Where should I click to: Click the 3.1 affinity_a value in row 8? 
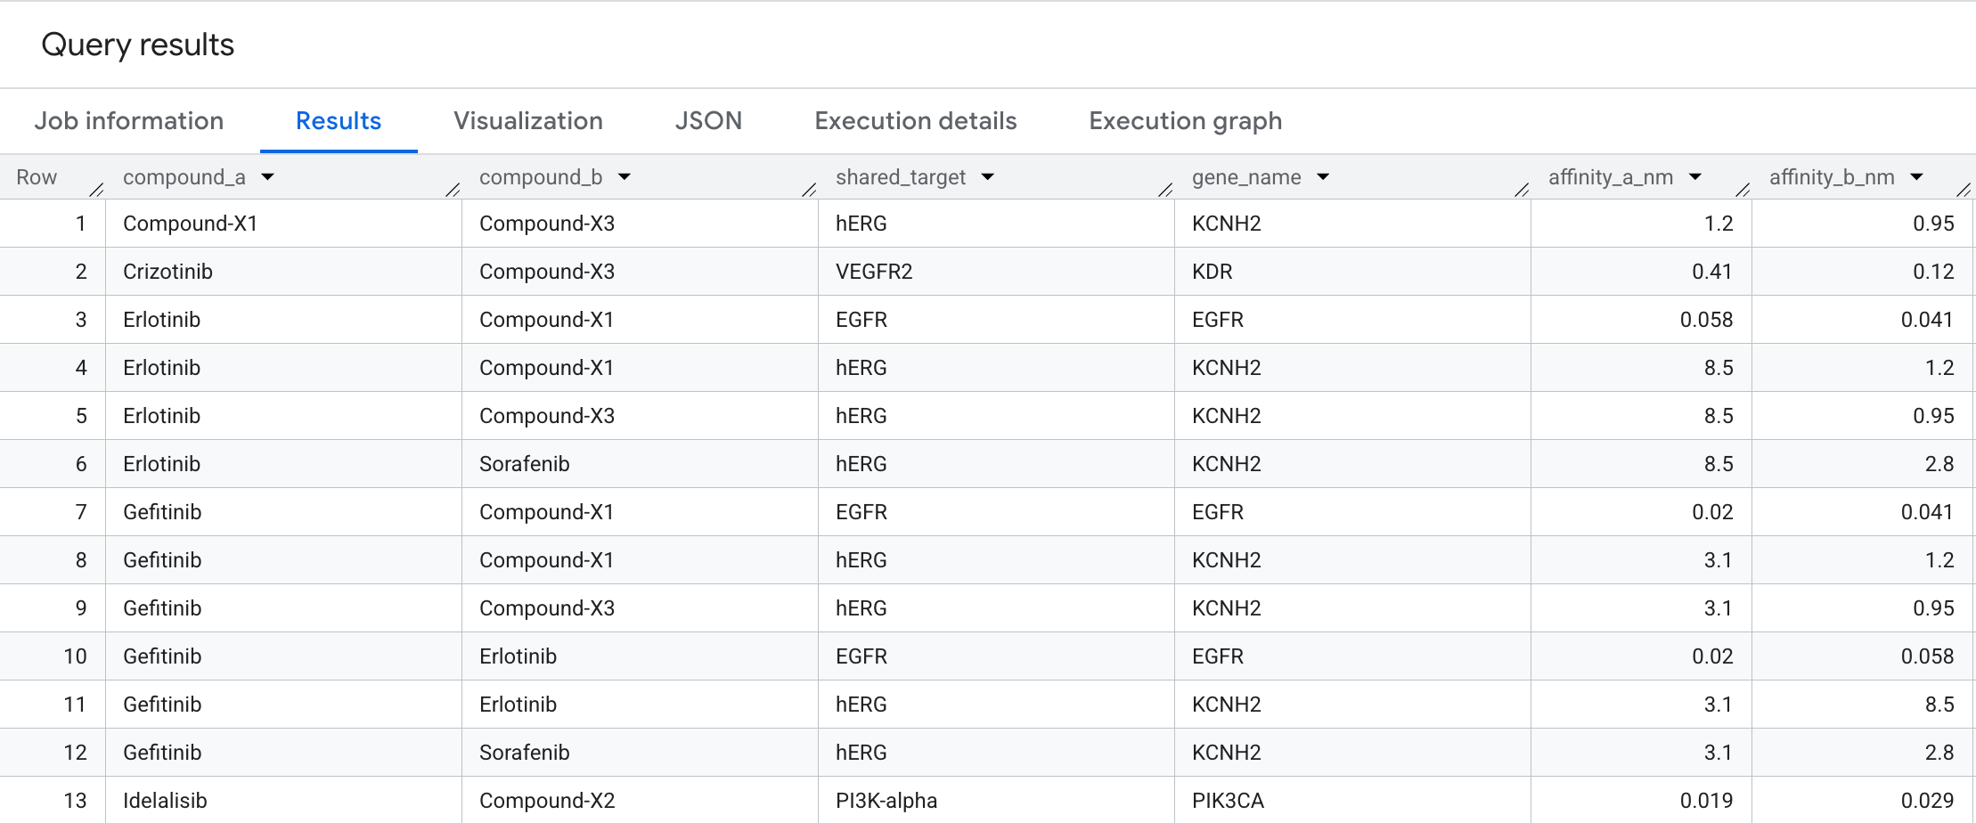pos(1719,560)
